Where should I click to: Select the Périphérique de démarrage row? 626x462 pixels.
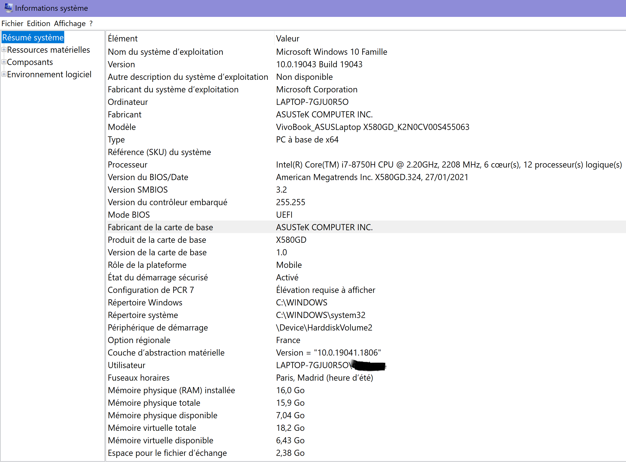click(158, 328)
